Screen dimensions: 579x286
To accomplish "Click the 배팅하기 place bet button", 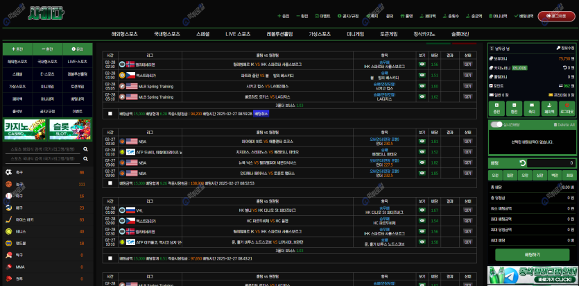I will pos(532,255).
